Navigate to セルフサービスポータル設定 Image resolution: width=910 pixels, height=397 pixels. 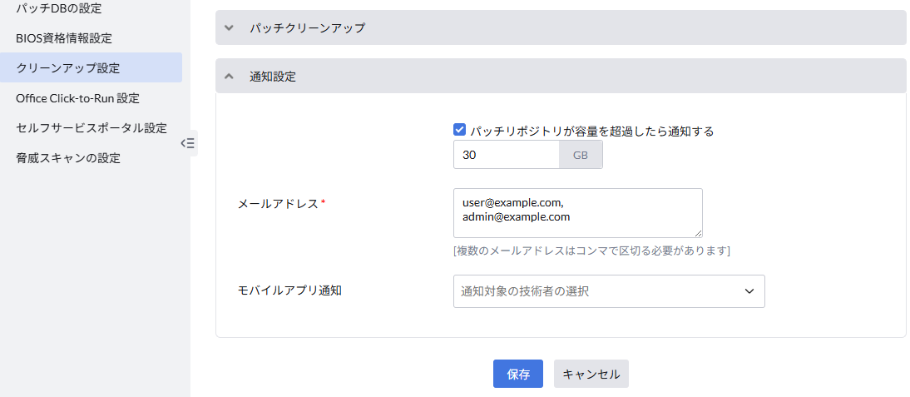coord(91,127)
